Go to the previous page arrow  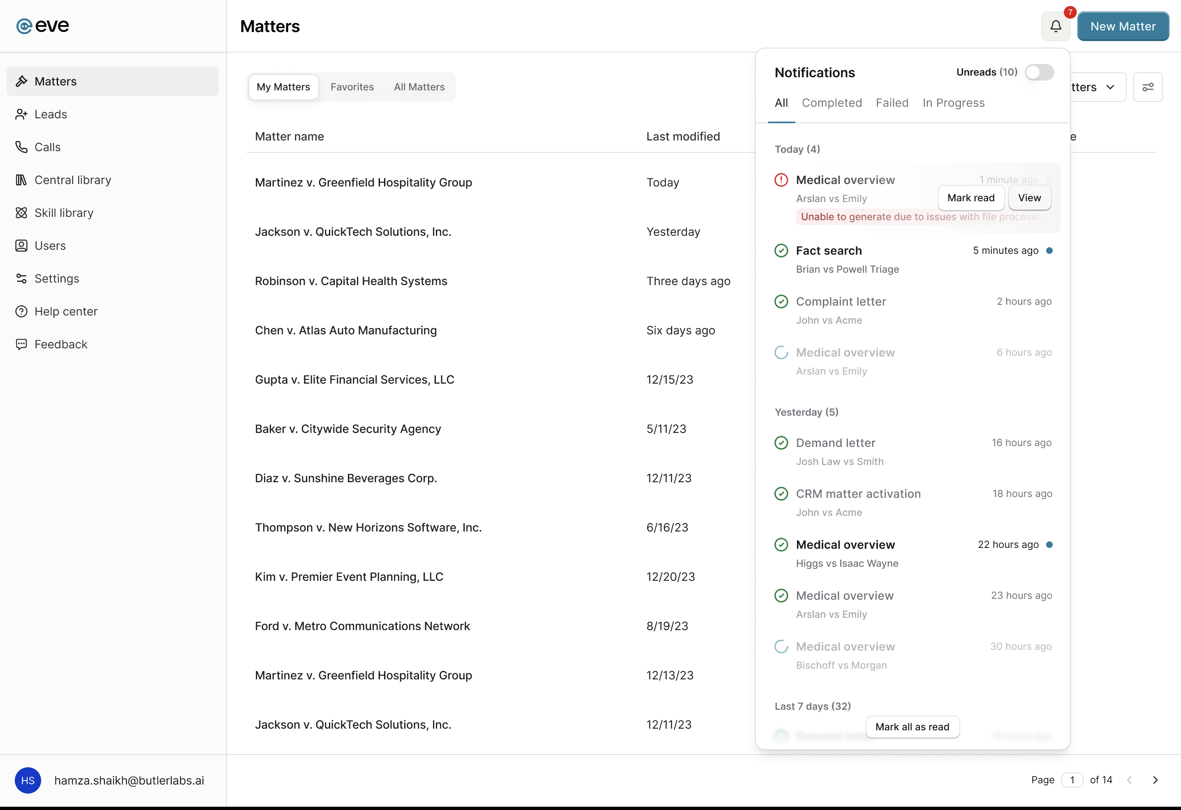coord(1129,780)
